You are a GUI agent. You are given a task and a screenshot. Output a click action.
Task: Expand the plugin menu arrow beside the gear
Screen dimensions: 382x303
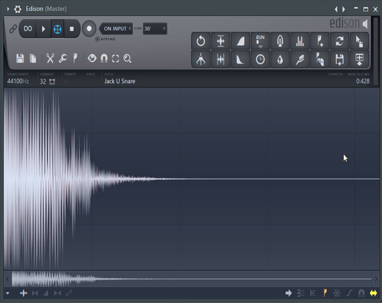[x=8, y=9]
